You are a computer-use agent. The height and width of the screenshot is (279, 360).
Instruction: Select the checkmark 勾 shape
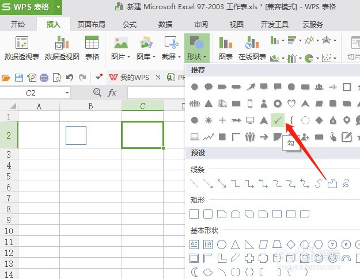[x=278, y=120]
